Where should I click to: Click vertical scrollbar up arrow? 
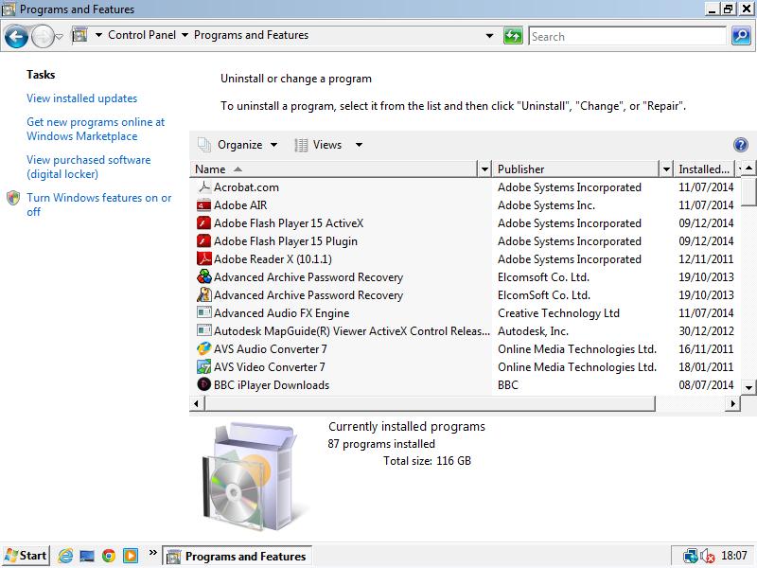(748, 169)
